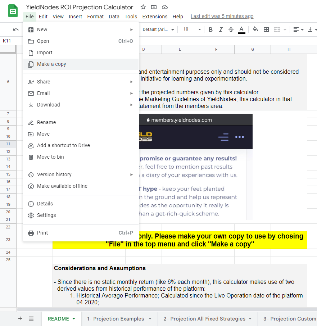Open the font size dropdown
The image size is (317, 327).
point(192,29)
